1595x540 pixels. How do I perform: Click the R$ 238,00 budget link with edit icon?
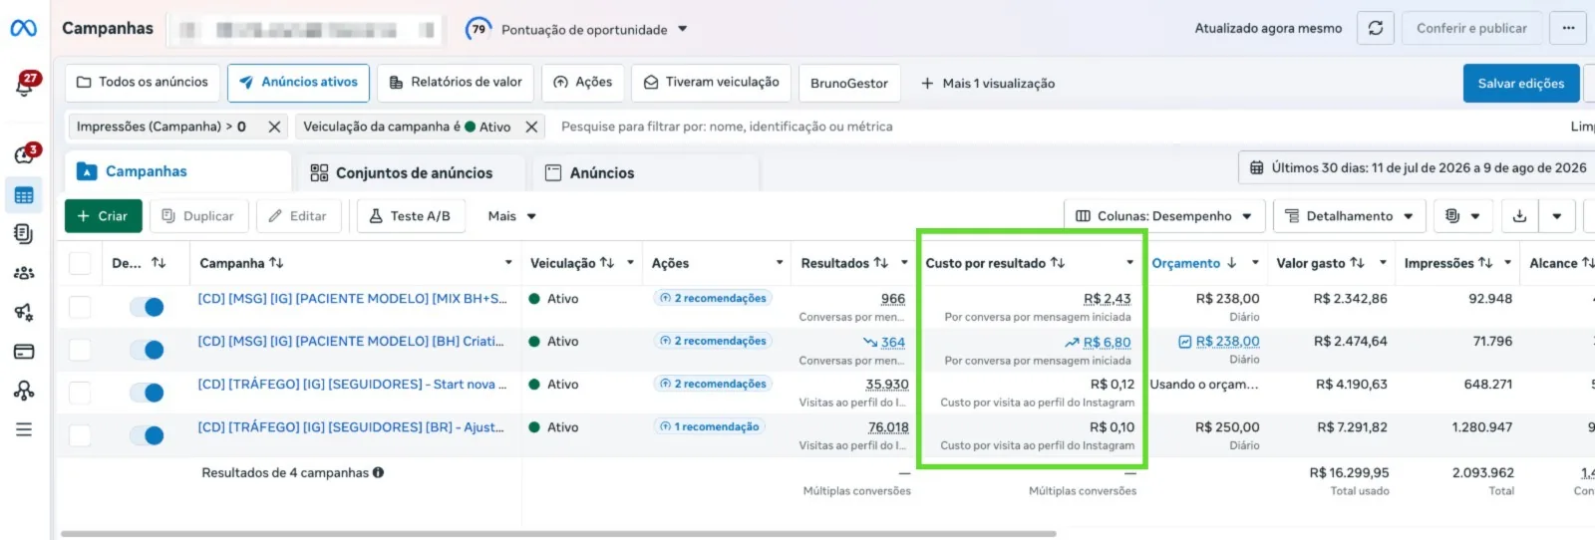1218,342
